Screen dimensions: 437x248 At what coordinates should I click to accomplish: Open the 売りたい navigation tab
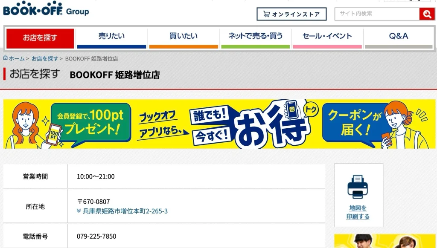(111, 38)
